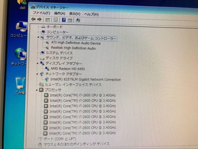Viewport: 198px width, 149px height.
Task: Click ヒューマン インターフェイス デバイス category icon
Action: click(x=41, y=85)
